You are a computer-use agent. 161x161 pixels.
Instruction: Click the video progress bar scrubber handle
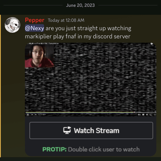click(134, 112)
